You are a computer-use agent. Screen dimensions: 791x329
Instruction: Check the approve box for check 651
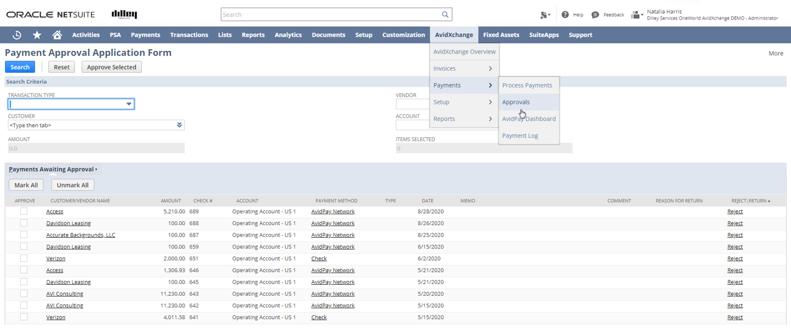point(24,258)
